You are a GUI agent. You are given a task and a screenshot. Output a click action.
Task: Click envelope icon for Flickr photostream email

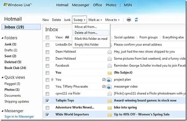coord(110,94)
